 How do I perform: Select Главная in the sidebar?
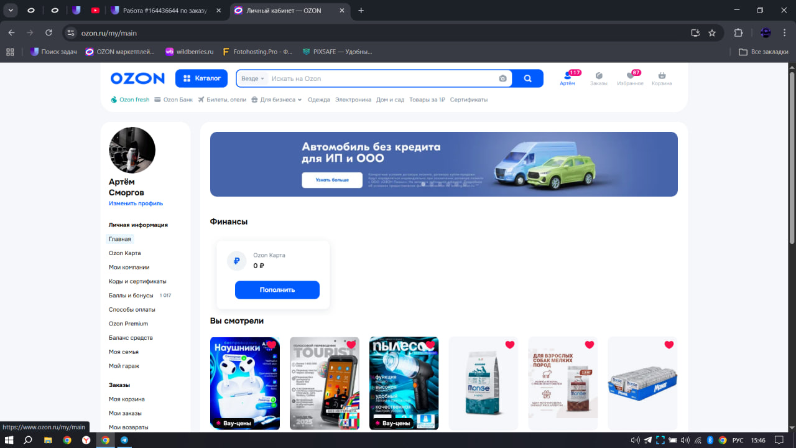click(120, 239)
